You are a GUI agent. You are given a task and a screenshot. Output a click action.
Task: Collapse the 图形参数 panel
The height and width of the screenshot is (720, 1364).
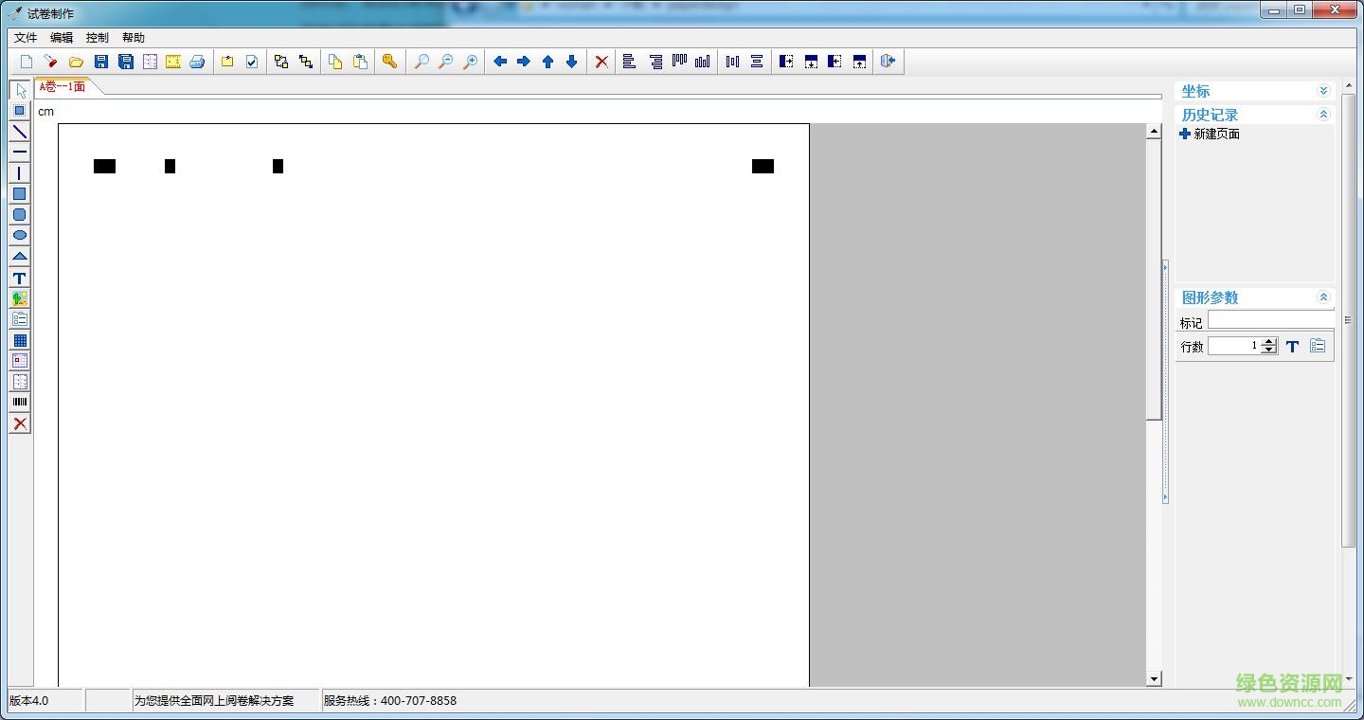[1323, 297]
